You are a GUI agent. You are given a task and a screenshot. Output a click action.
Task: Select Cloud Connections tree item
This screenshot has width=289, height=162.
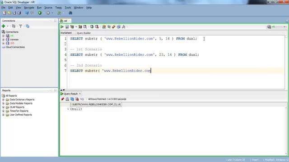coord(15,47)
